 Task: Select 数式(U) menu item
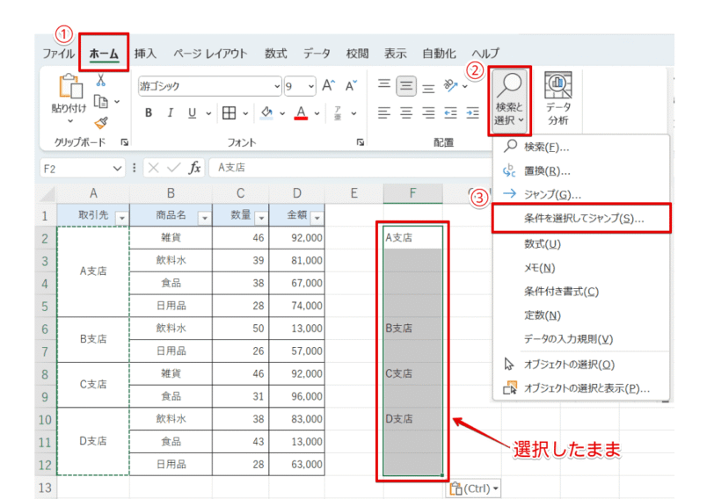581,244
